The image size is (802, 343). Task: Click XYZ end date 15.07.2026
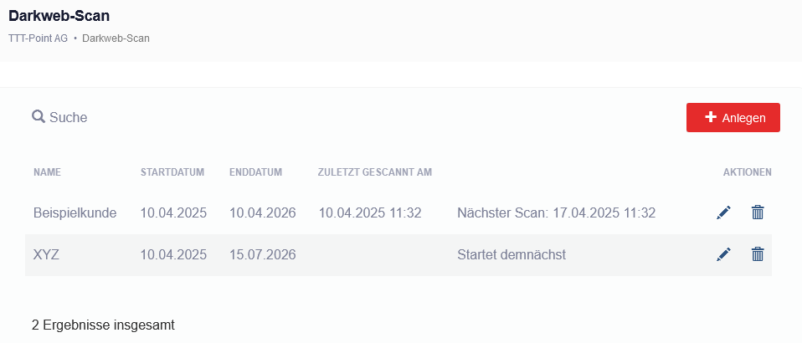(262, 254)
